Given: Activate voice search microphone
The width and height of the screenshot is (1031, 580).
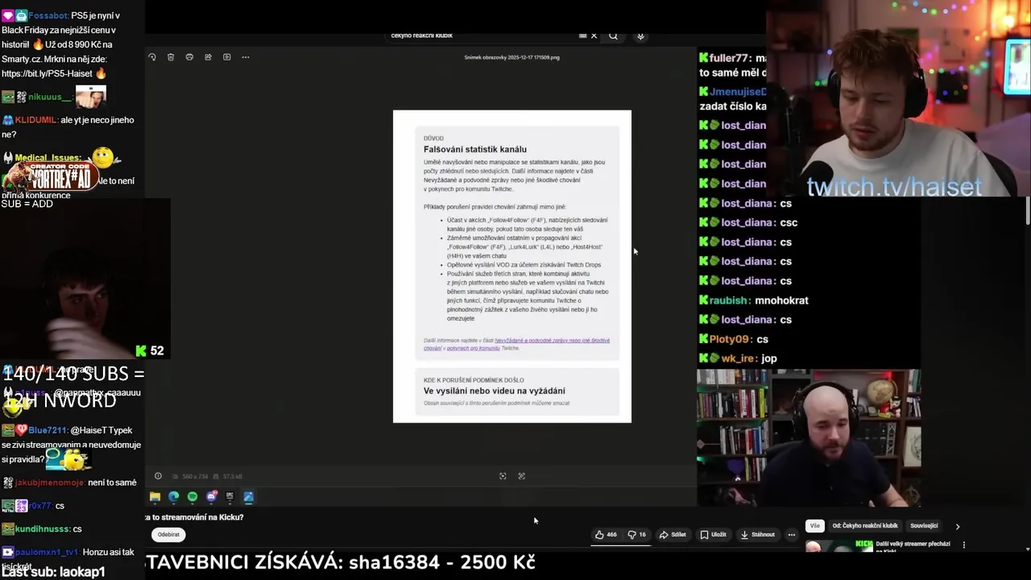Looking at the screenshot, I should coord(640,35).
